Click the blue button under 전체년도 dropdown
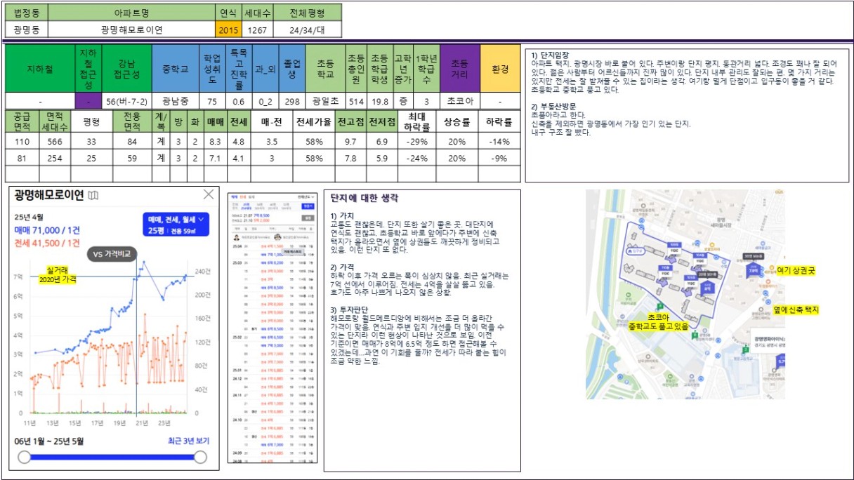Image resolution: width=854 pixels, height=480 pixels. coord(308,207)
